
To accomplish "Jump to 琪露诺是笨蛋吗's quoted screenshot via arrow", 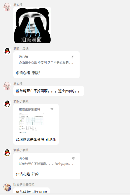I will point(52,109).
